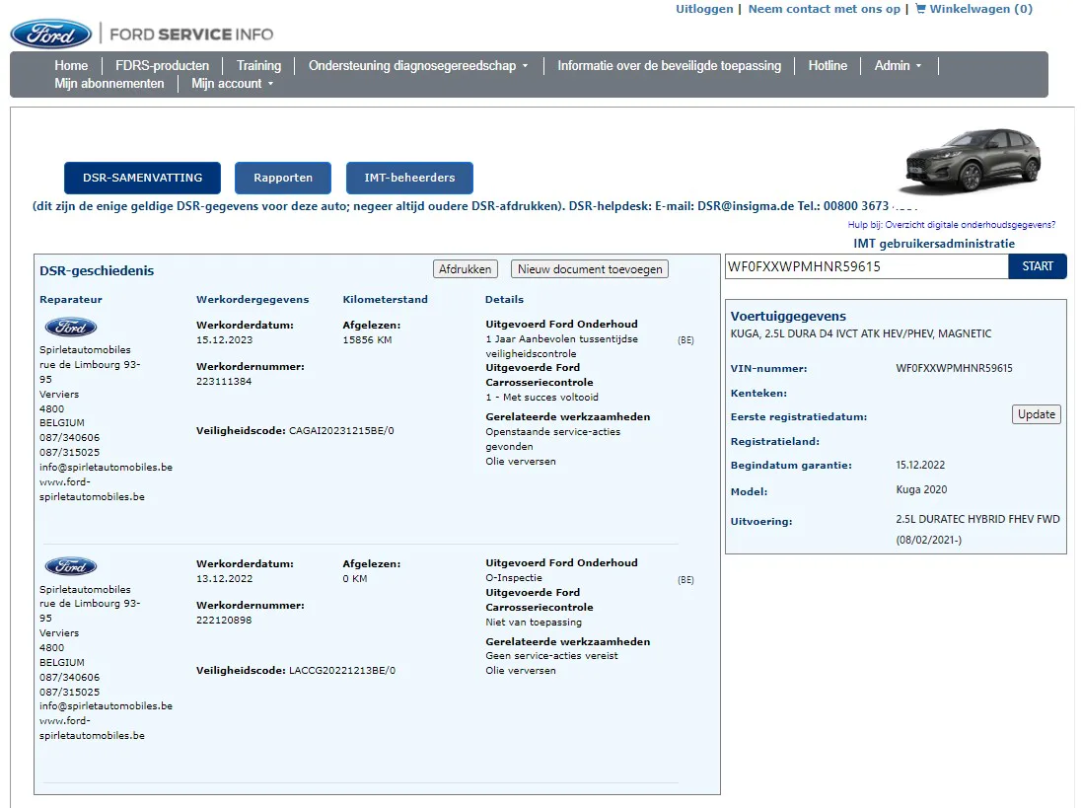Click work order date 15.12.2023
This screenshot has width=1081, height=808.
coord(225,340)
